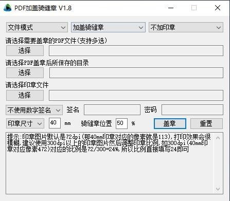Open the 加盖骑缝章 mode dropdown
Screen dimensions: 230x201
(x=108, y=27)
